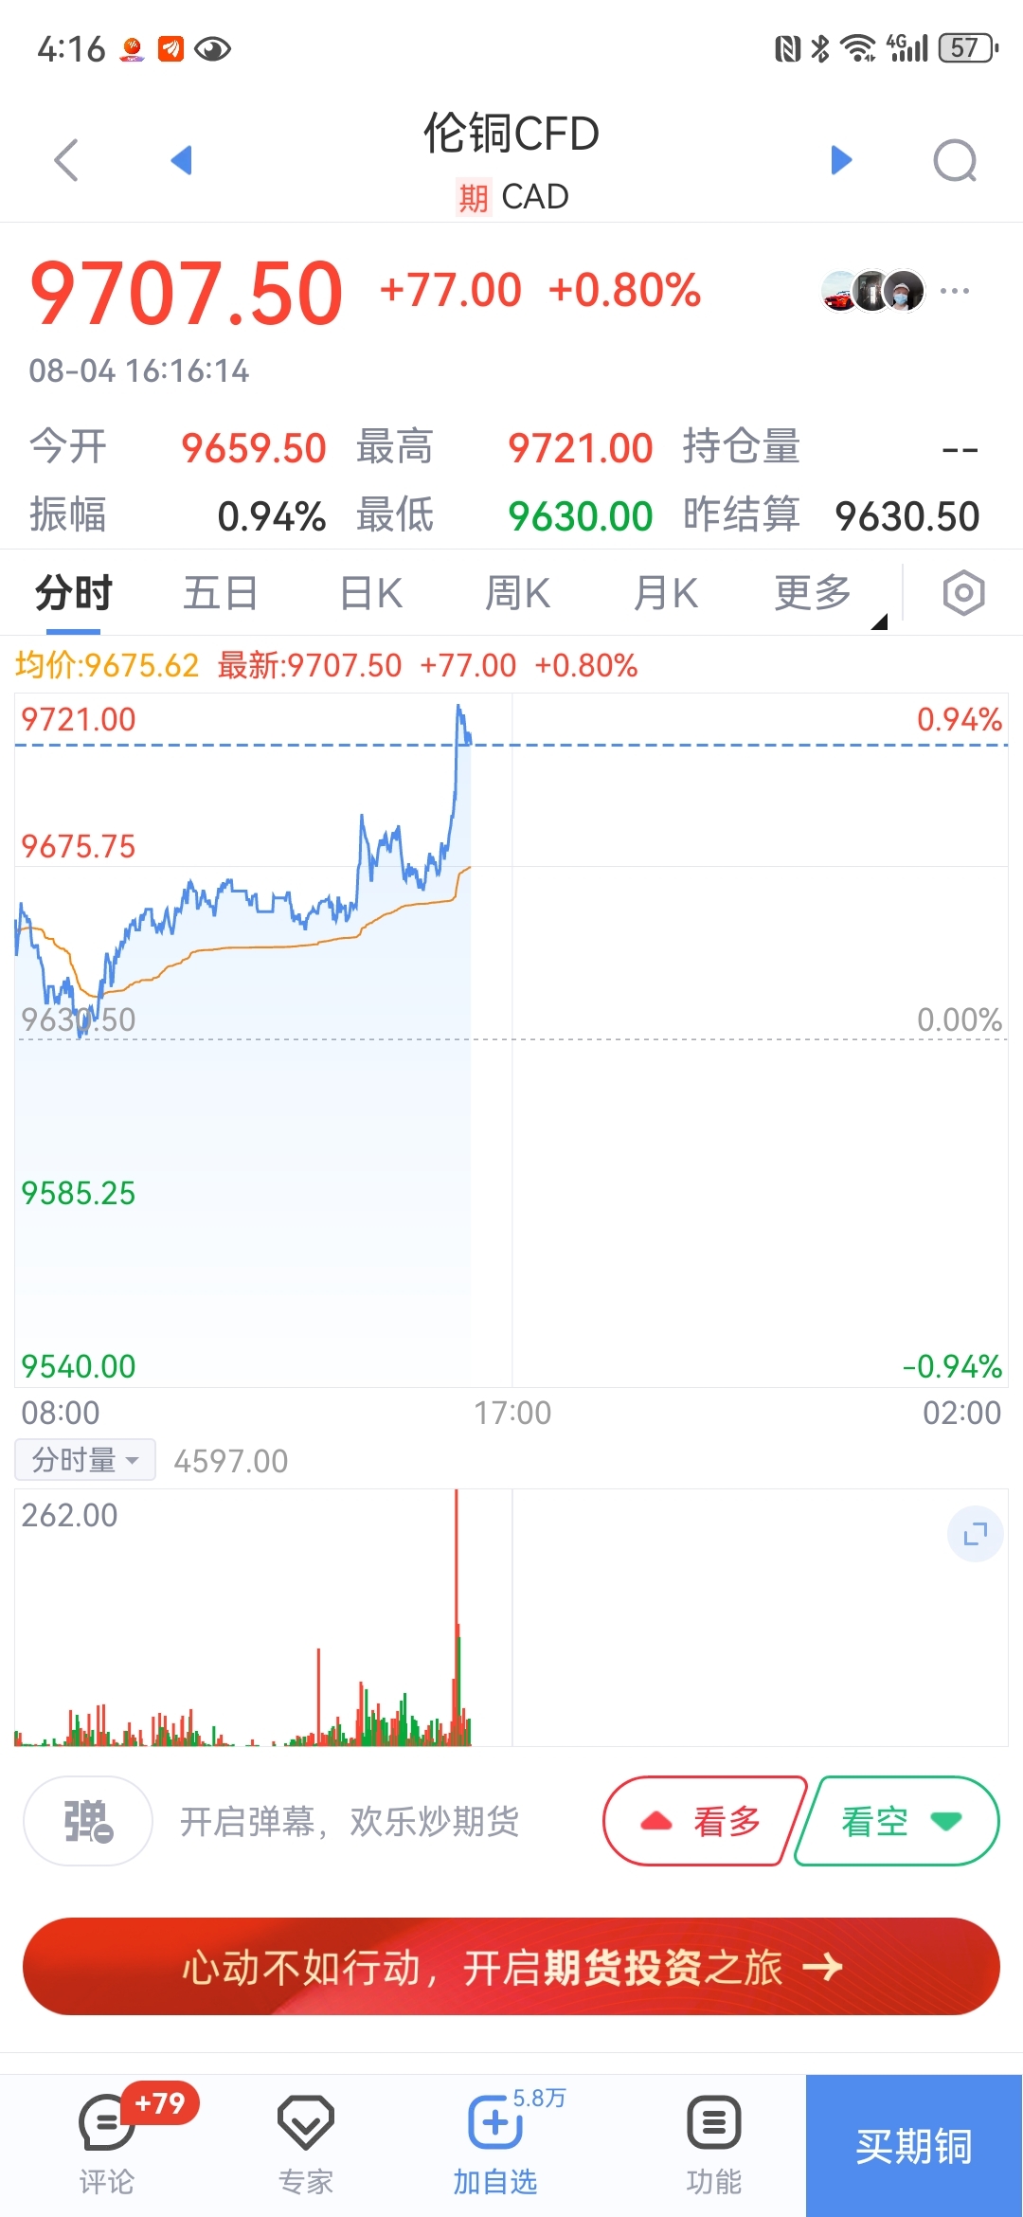This screenshot has height=2217, width=1023.
Task: Toggle the 弹幕 bullet comments switch
Action: tap(88, 1821)
